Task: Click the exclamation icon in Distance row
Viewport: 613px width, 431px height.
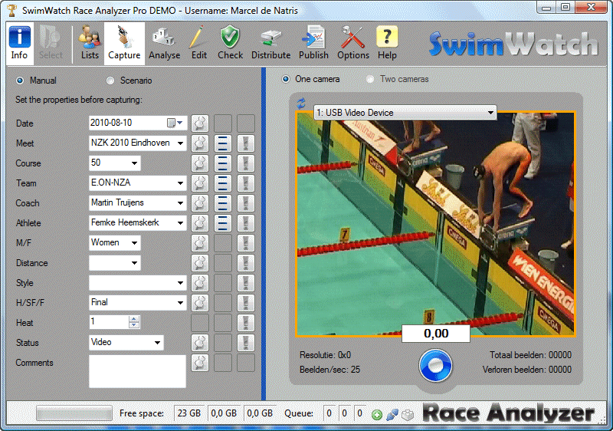Action: 246,263
